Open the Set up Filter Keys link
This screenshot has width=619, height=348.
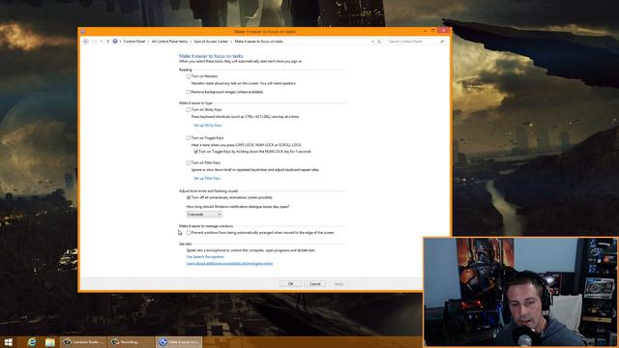(x=207, y=178)
